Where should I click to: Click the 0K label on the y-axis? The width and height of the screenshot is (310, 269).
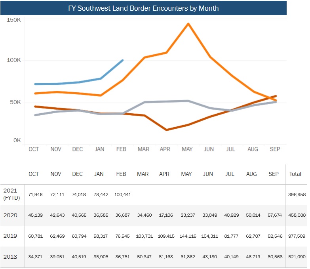[16, 140]
